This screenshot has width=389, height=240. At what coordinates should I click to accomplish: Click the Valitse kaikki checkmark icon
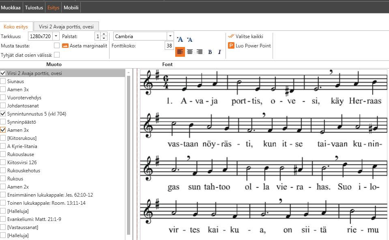[x=231, y=36]
